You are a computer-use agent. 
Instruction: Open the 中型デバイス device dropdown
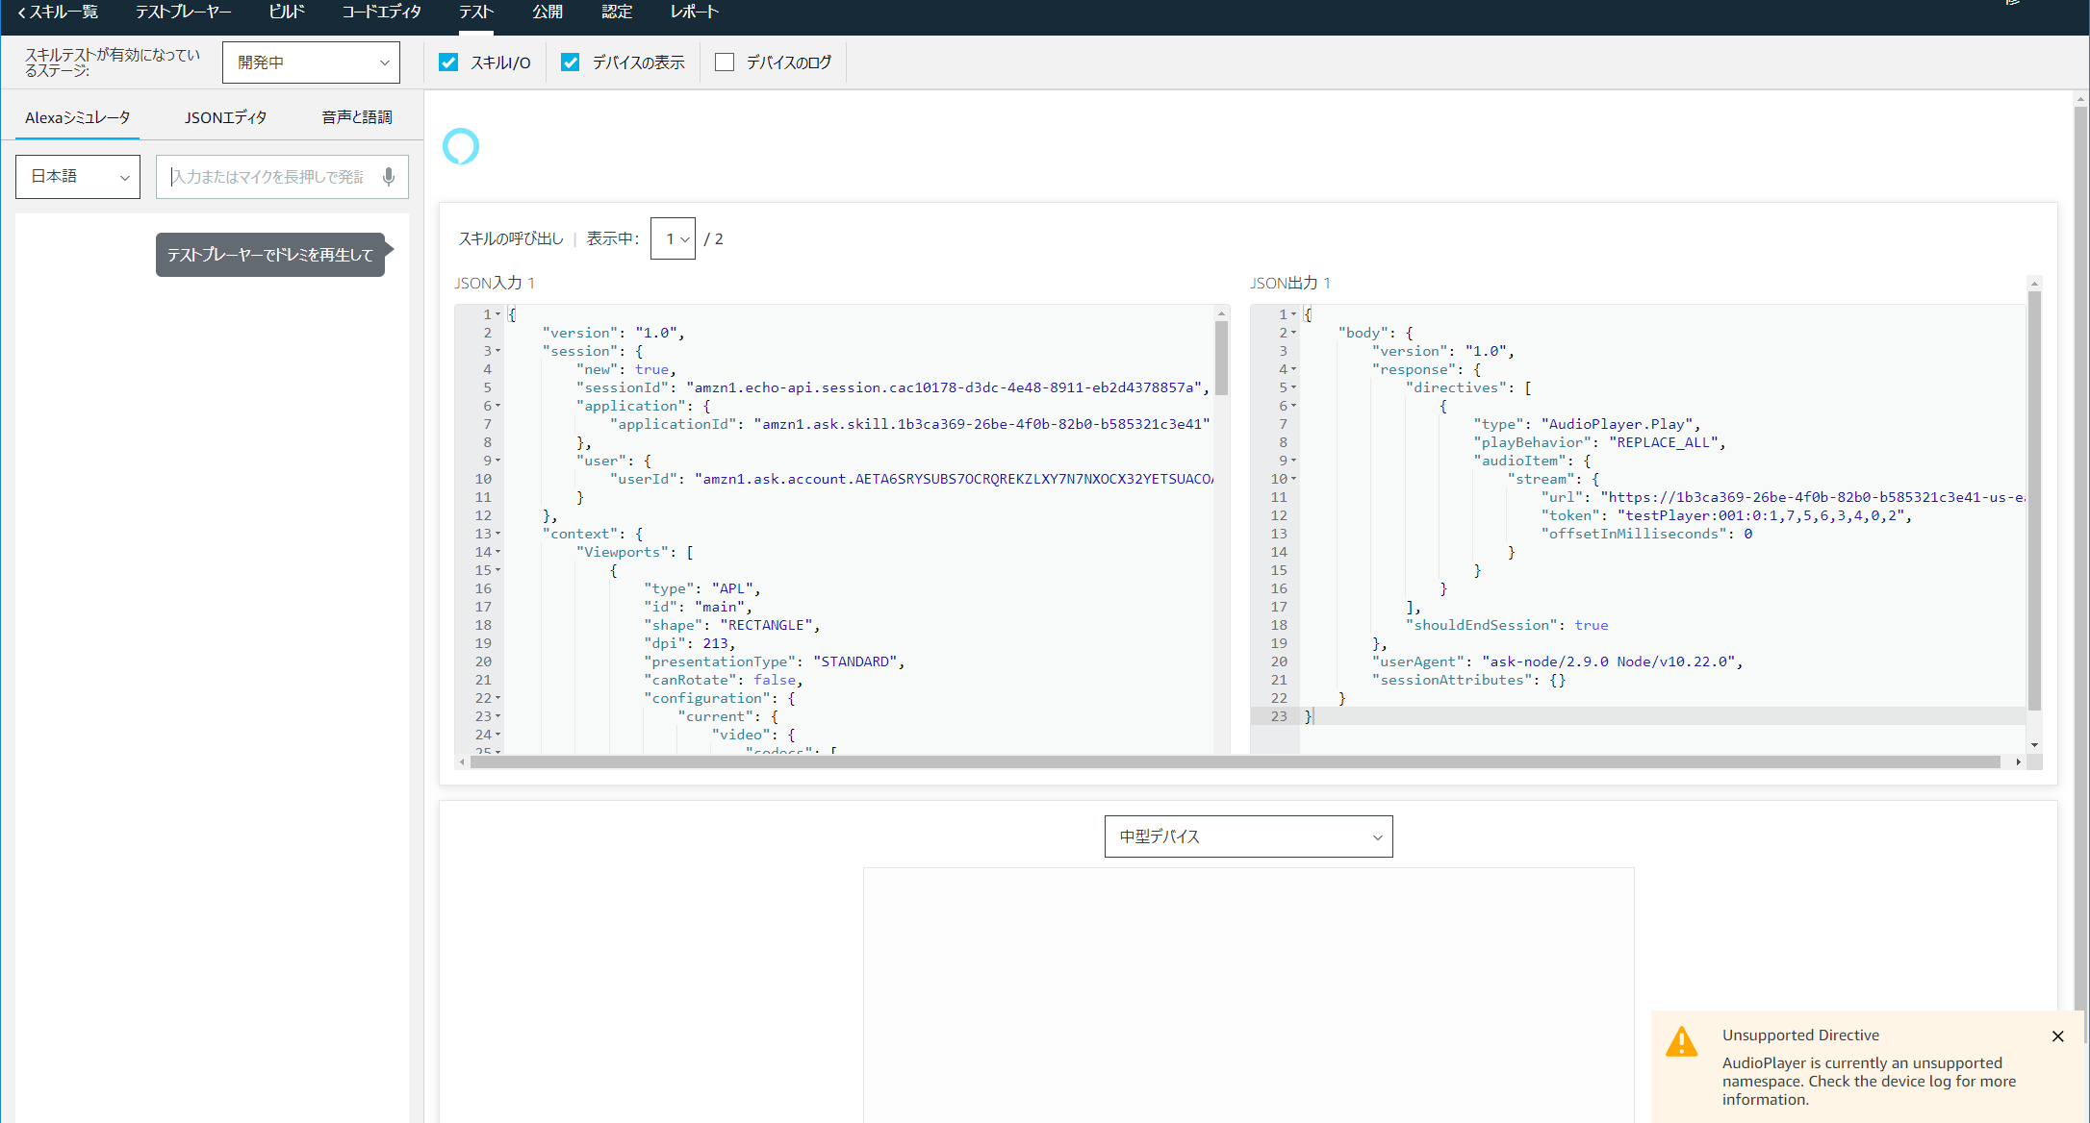tap(1248, 836)
